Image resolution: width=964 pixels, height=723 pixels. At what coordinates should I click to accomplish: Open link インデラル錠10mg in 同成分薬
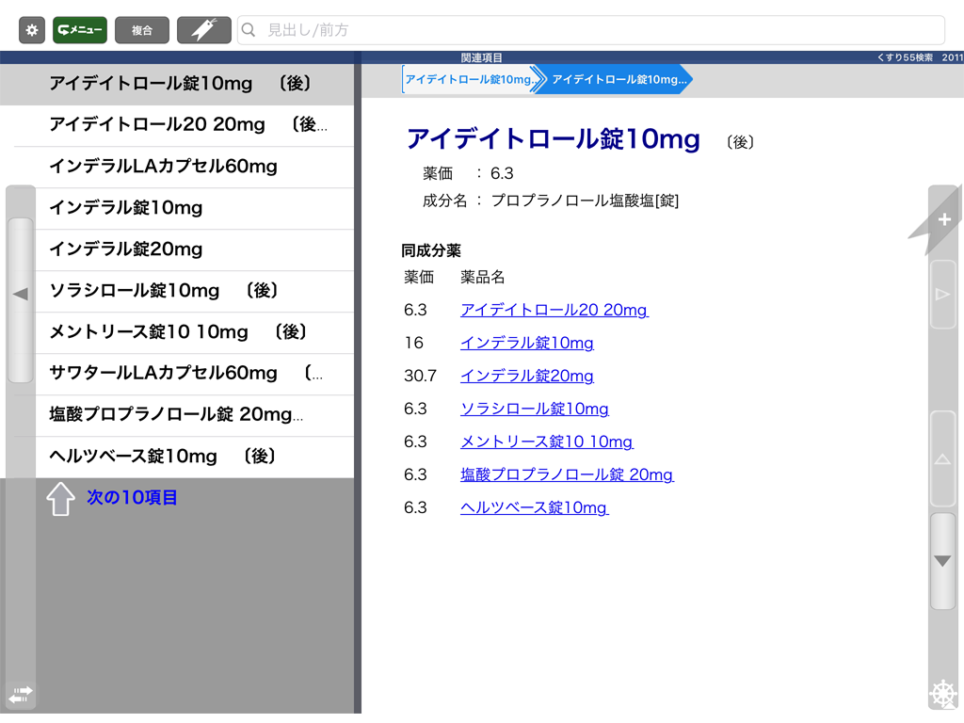[x=527, y=343]
